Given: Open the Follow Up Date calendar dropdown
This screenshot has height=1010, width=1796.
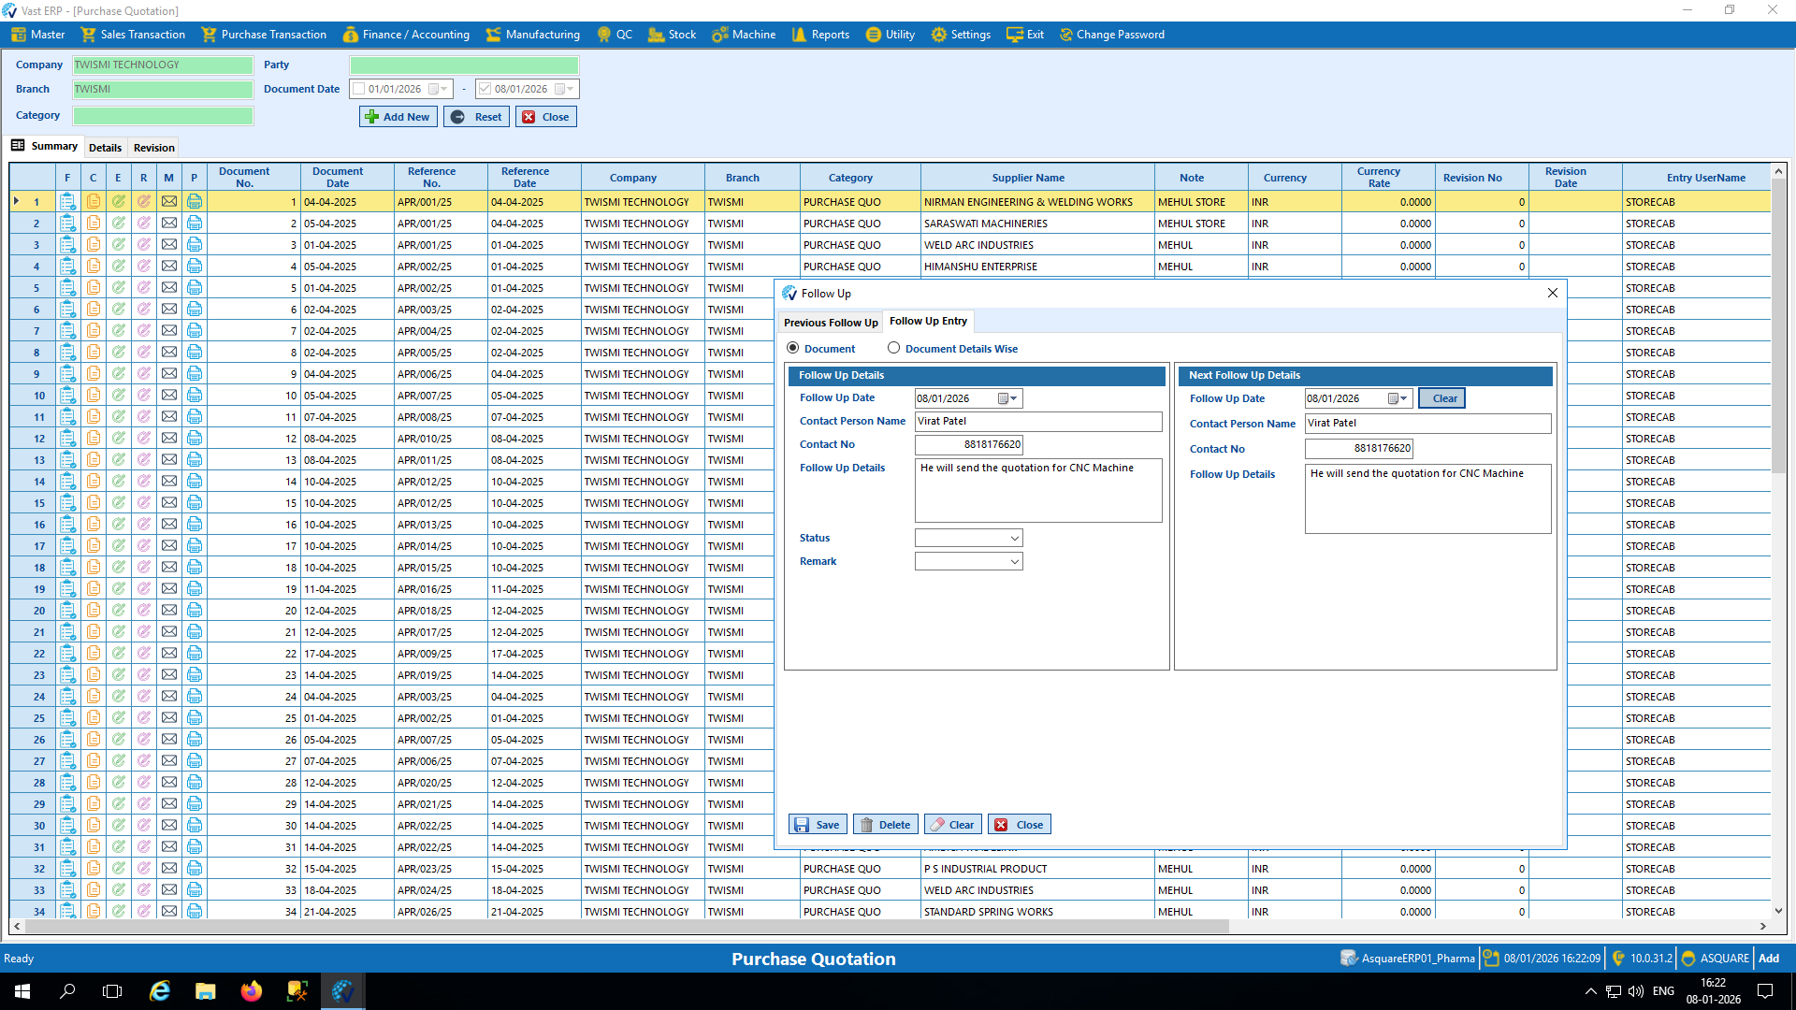Looking at the screenshot, I should [1013, 398].
